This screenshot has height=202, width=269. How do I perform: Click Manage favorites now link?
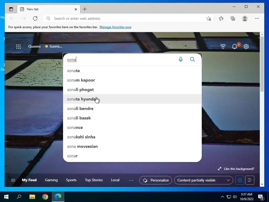tap(116, 27)
